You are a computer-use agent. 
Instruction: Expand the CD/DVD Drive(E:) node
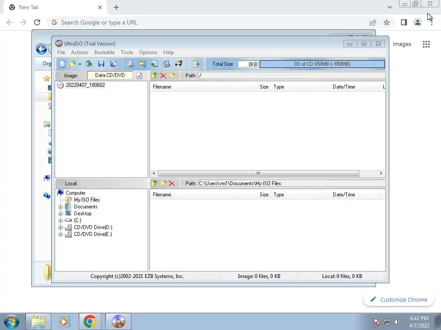point(60,234)
